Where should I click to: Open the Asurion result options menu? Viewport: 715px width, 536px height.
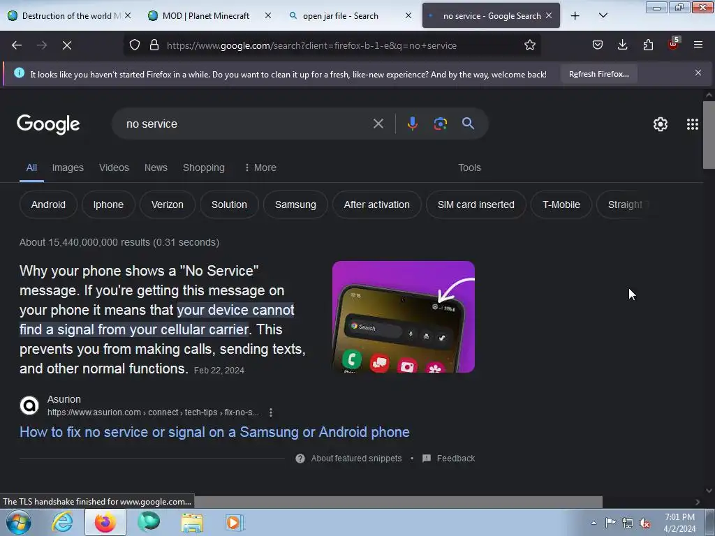(x=271, y=412)
